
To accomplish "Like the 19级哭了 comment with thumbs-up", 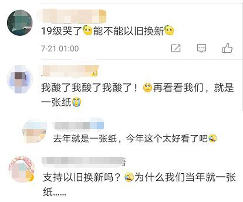I will [x=227, y=48].
